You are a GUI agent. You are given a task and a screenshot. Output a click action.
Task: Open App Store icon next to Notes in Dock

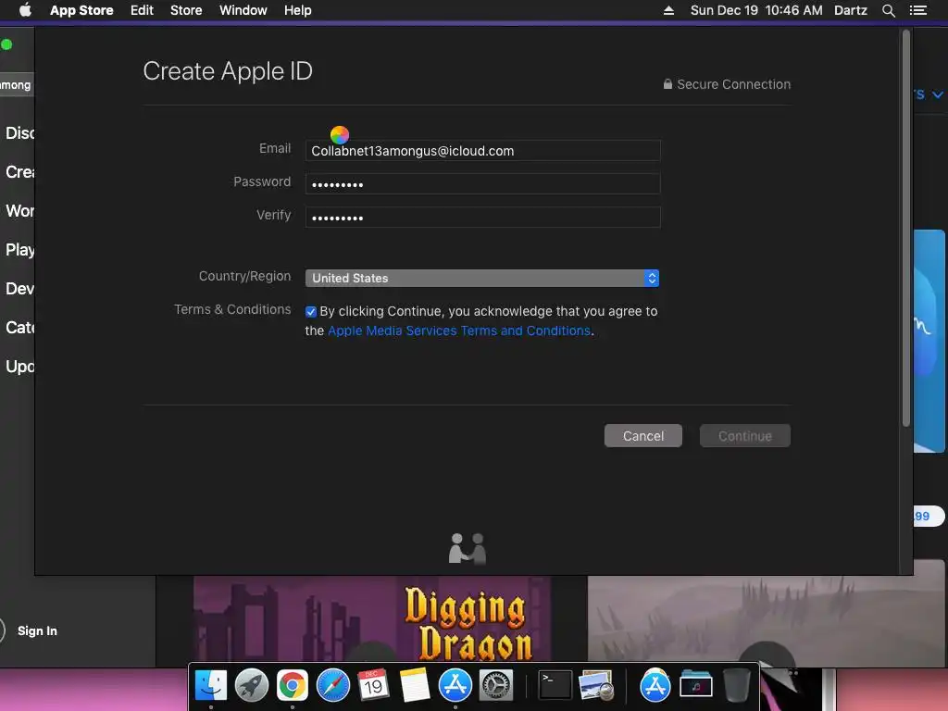(455, 686)
